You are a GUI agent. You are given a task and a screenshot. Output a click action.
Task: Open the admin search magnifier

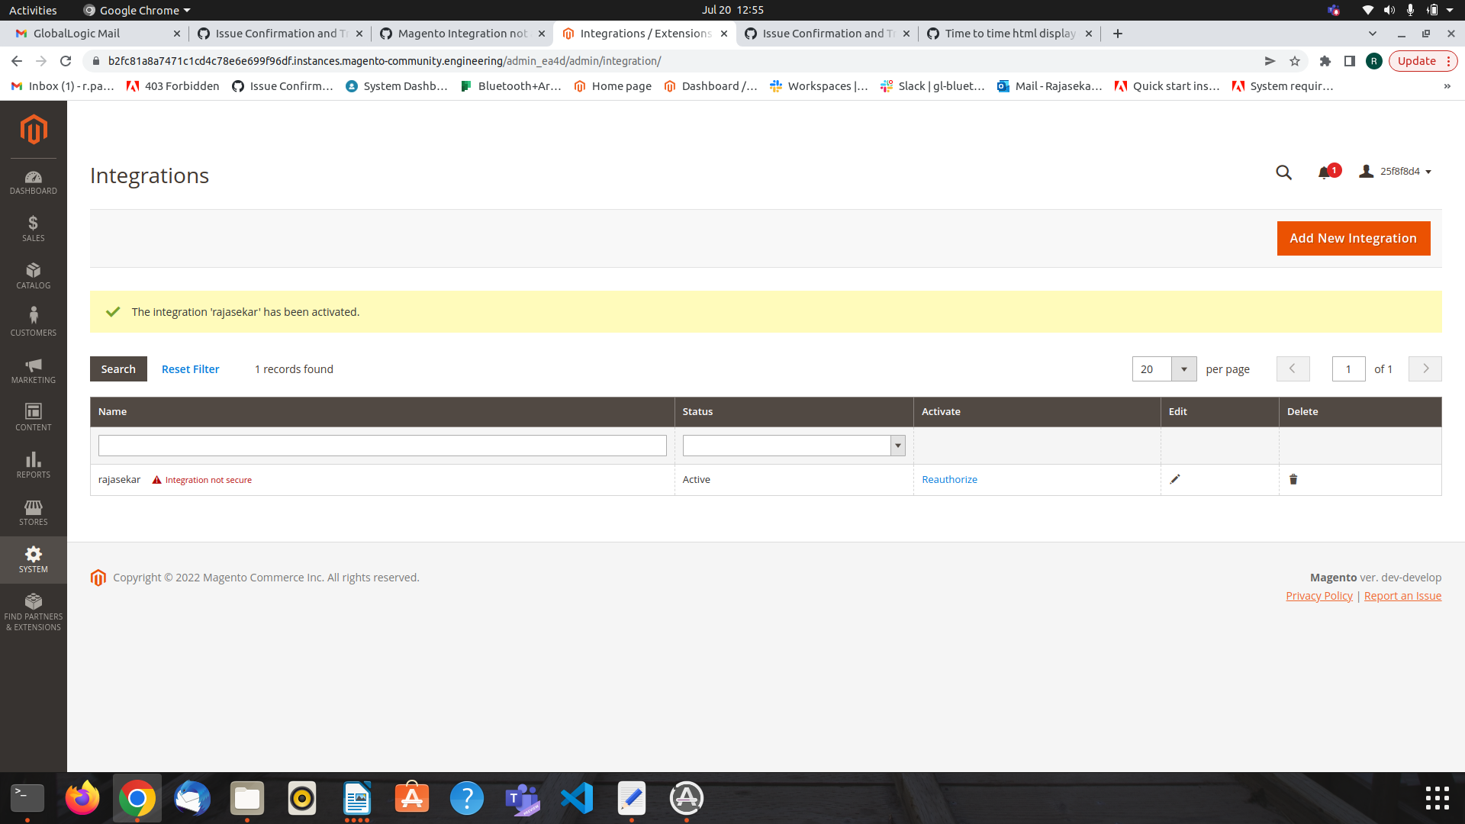1284,172
